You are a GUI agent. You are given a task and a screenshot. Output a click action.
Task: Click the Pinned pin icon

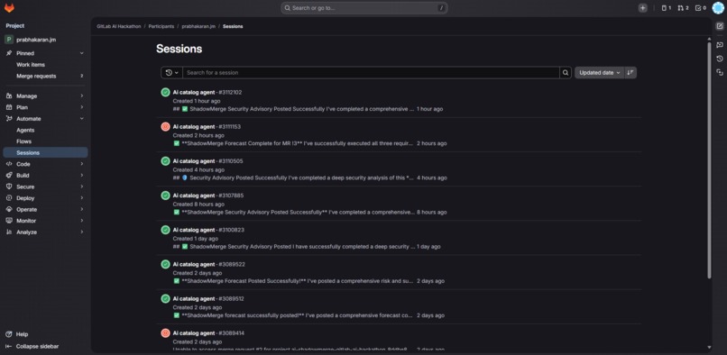[8, 53]
